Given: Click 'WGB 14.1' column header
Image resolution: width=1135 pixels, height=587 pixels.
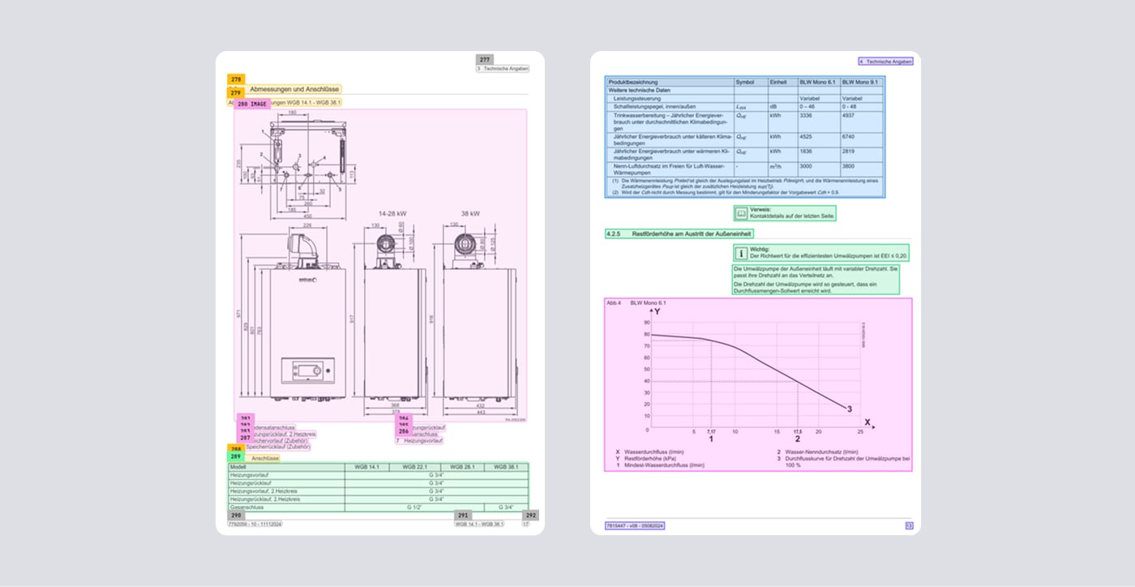Looking at the screenshot, I should coord(367,467).
